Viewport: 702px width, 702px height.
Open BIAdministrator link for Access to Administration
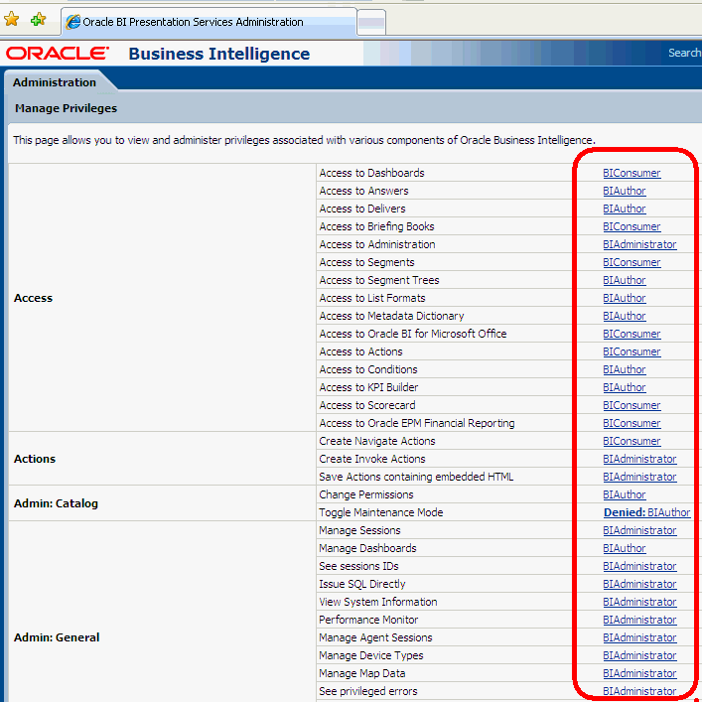click(x=639, y=244)
